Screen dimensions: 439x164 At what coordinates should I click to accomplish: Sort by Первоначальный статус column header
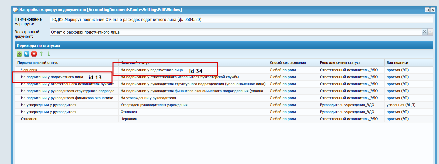pos(67,63)
